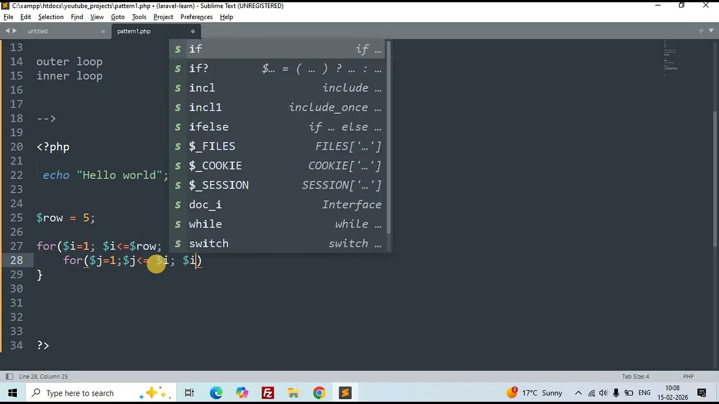Open the volume speaker tray icon
Viewport: 719px width, 404px height.
(x=603, y=393)
